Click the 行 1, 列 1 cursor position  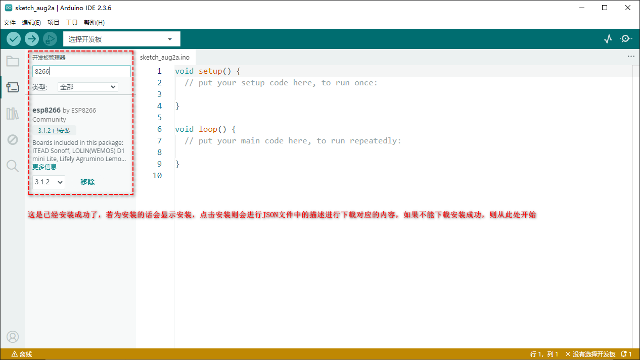544,354
